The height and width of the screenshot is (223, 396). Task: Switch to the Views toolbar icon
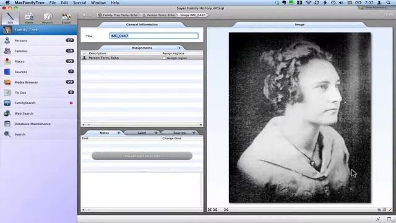(29, 18)
